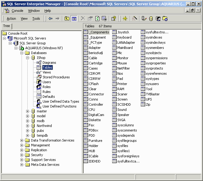Click the Refresh toolbar icon

[97, 19]
